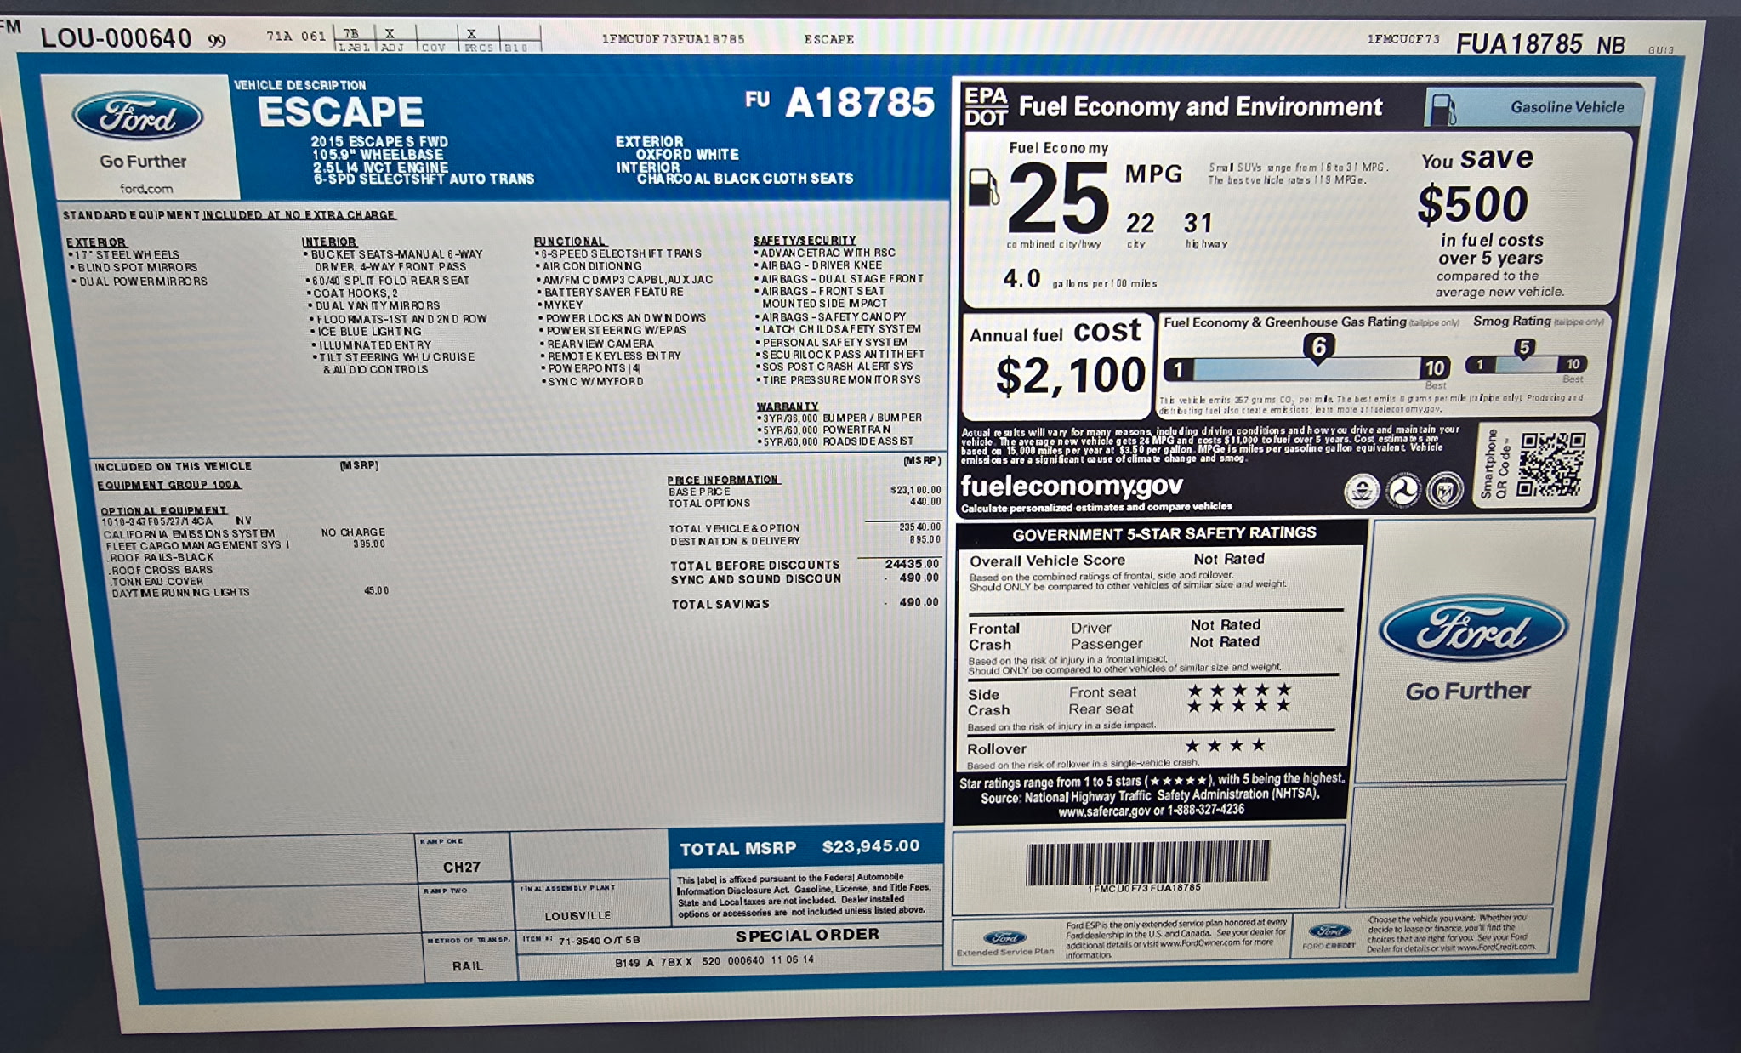Viewport: 1741px width, 1053px height.
Task: Click the Ford Credit logo
Action: (x=1329, y=931)
